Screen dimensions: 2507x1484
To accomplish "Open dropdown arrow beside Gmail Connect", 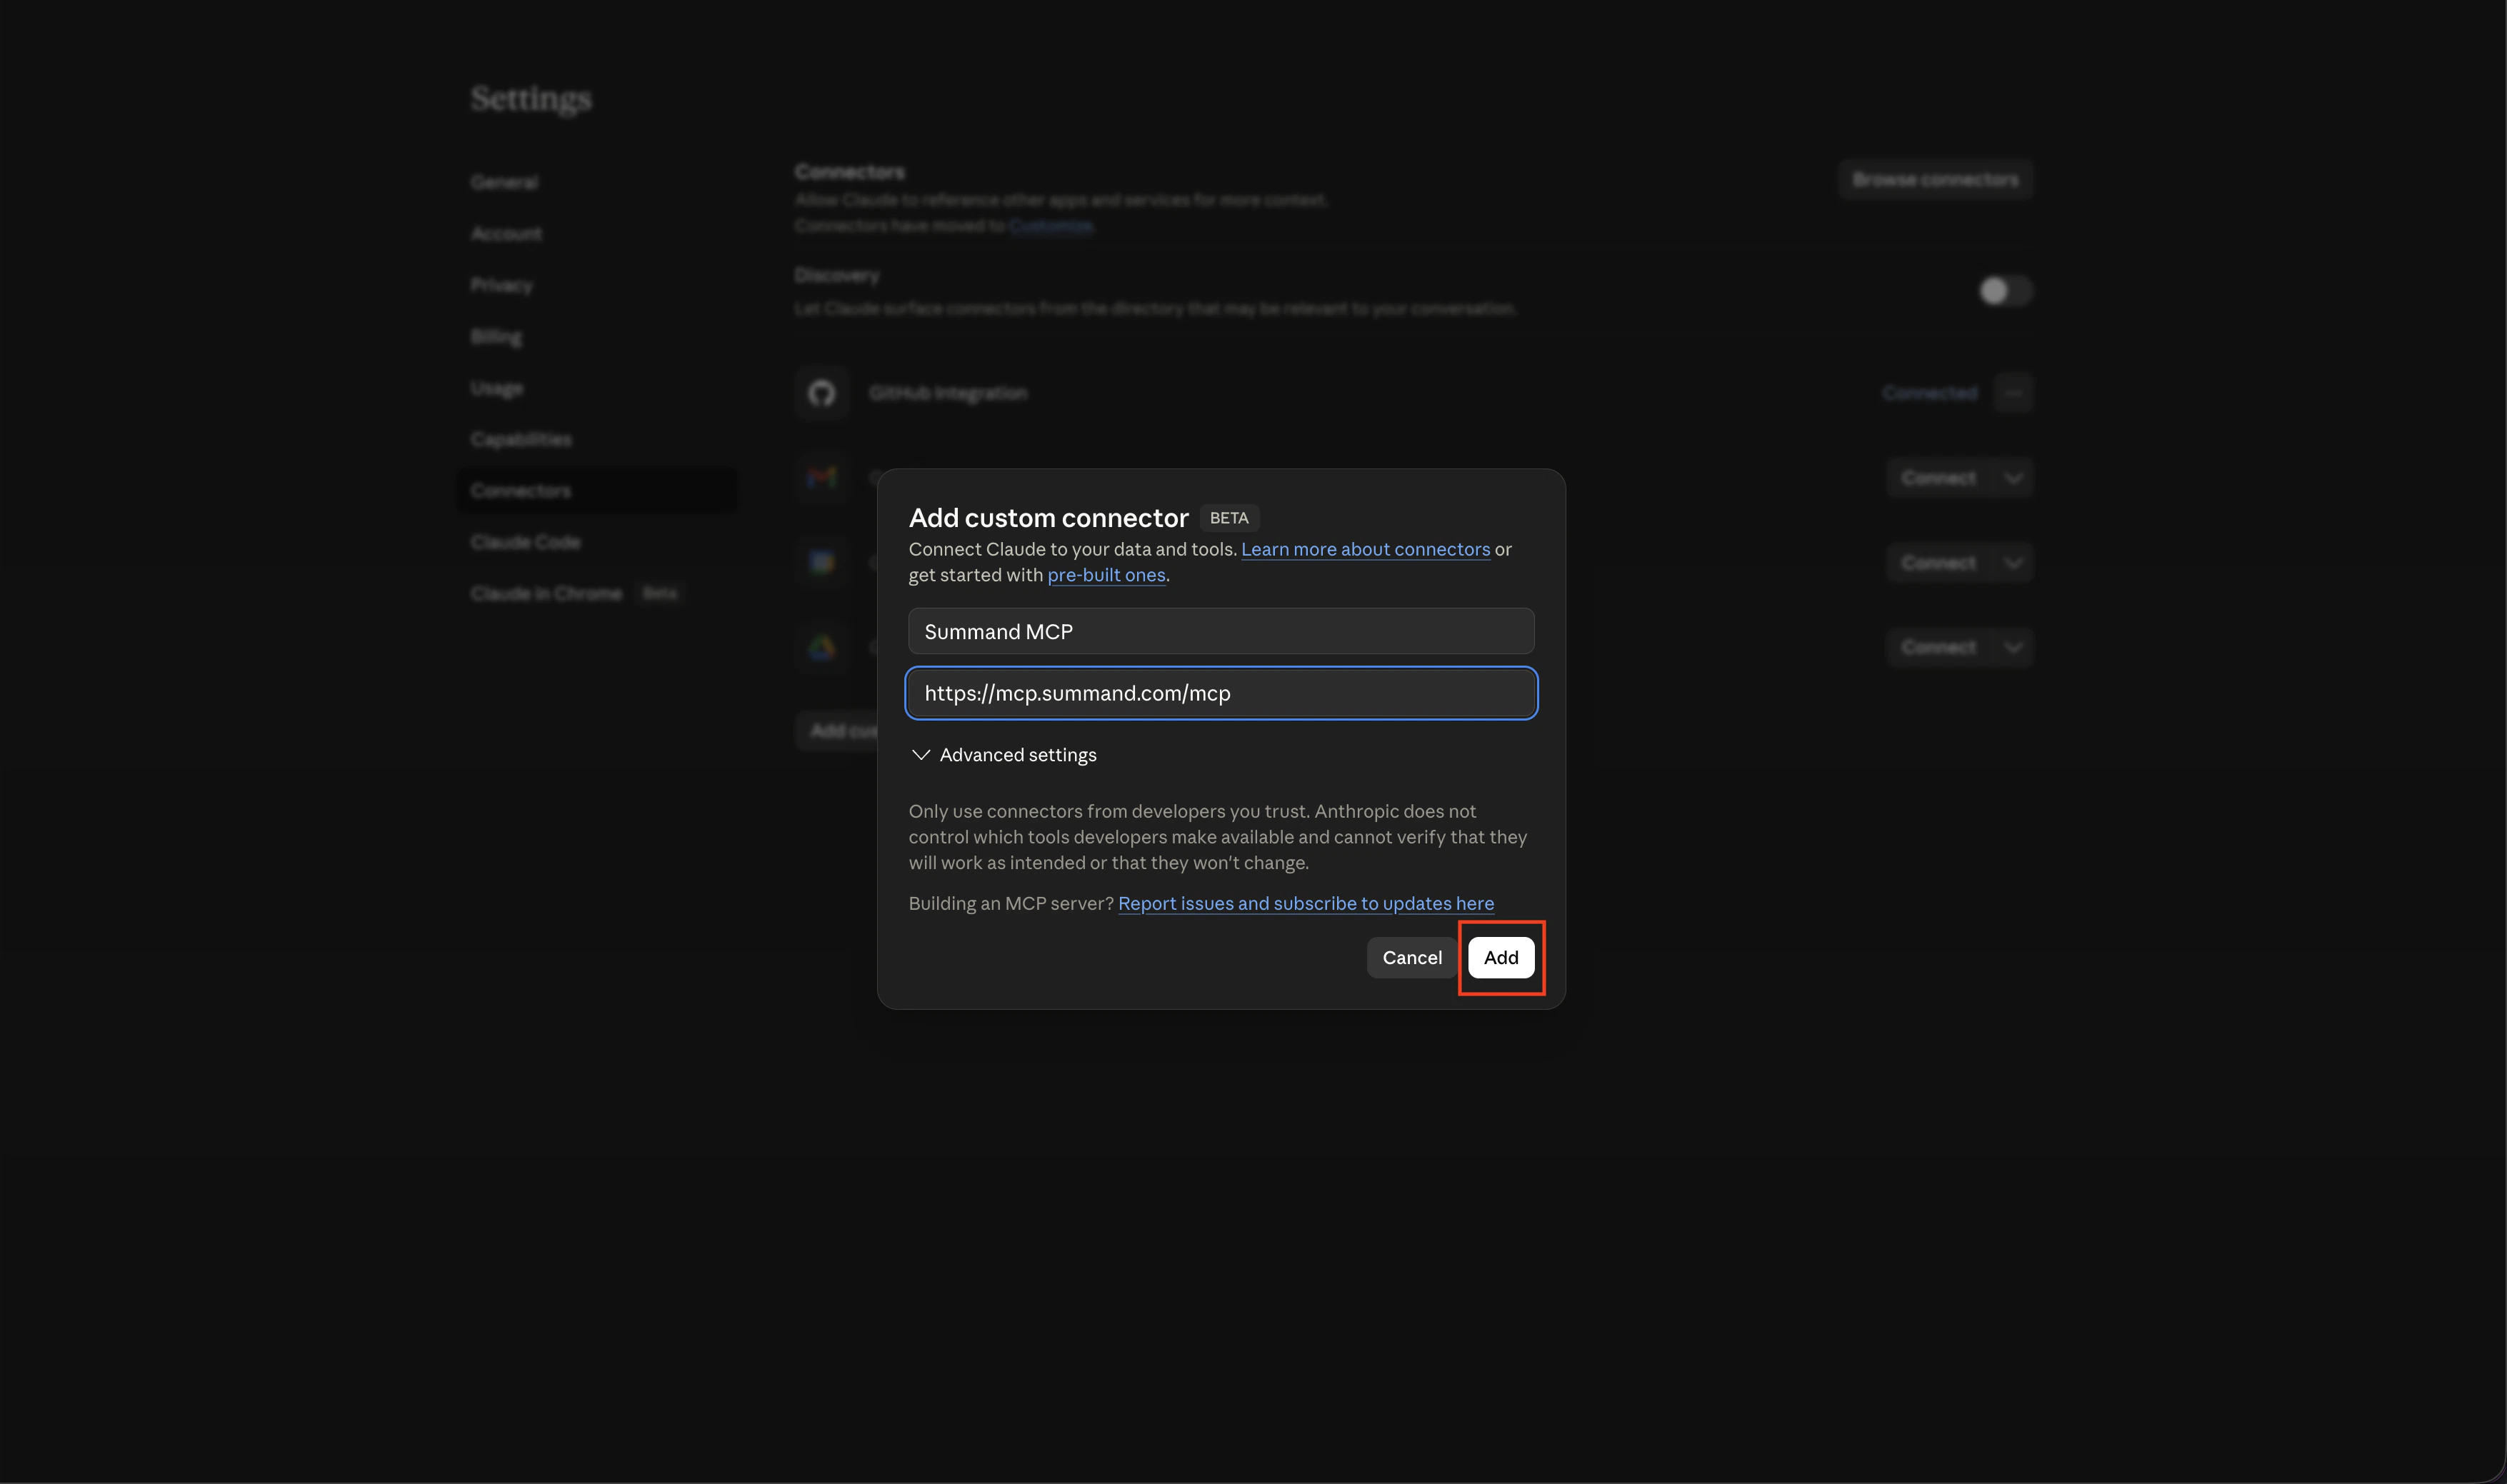I will pyautogui.click(x=2013, y=478).
